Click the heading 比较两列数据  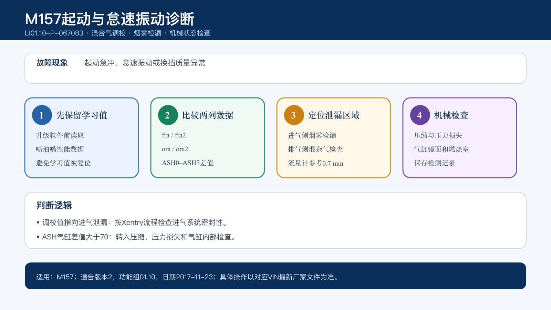(208, 115)
